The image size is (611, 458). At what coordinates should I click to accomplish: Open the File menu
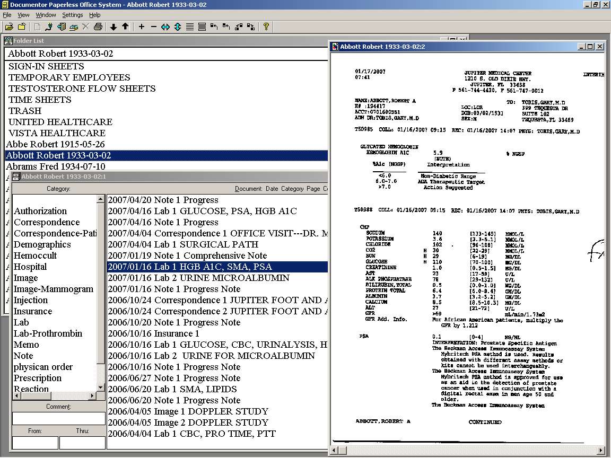(x=7, y=15)
